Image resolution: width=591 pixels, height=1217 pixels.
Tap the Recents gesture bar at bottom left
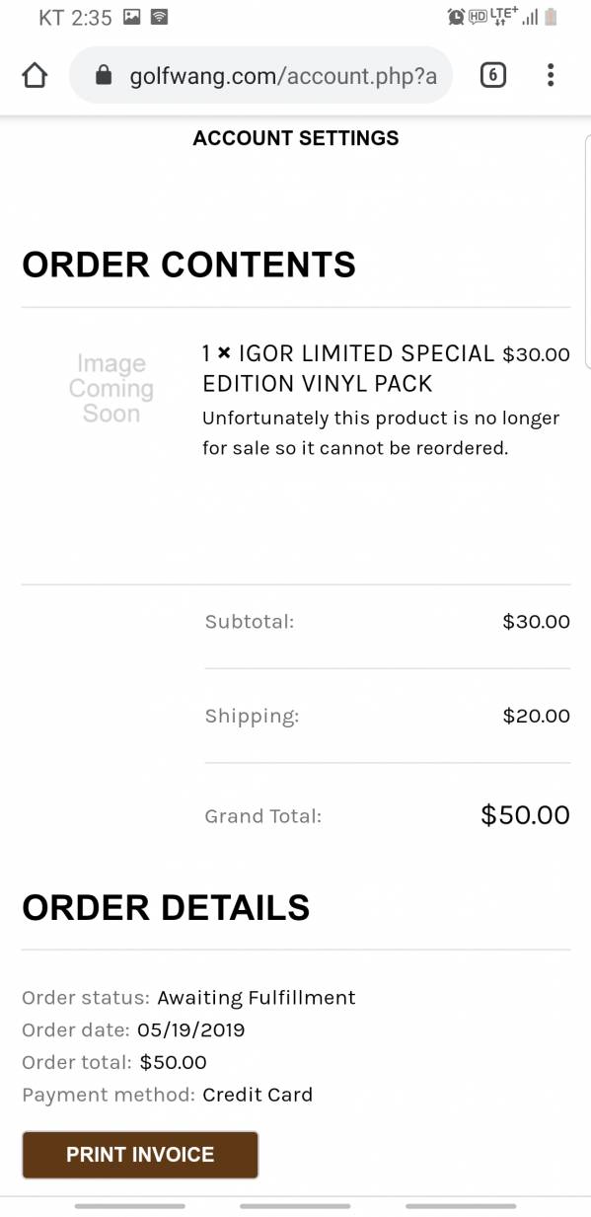(131, 1205)
